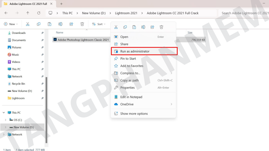This screenshot has width=269, height=151.
Task: Unpin Downloads from Quick access
Action: click(42, 33)
